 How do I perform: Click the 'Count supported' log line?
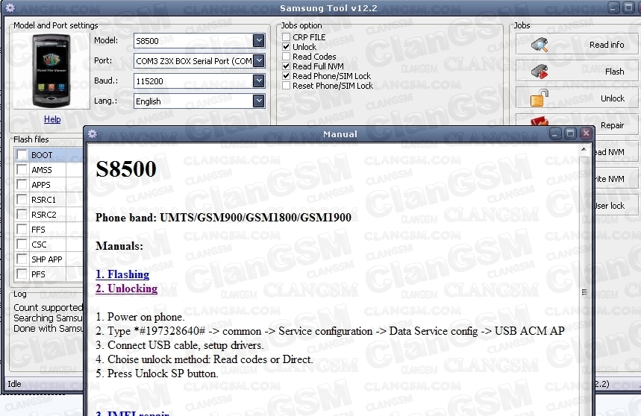point(49,307)
